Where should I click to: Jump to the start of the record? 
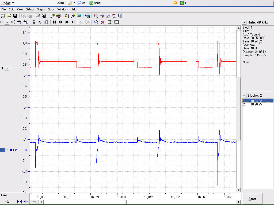tap(54, 22)
